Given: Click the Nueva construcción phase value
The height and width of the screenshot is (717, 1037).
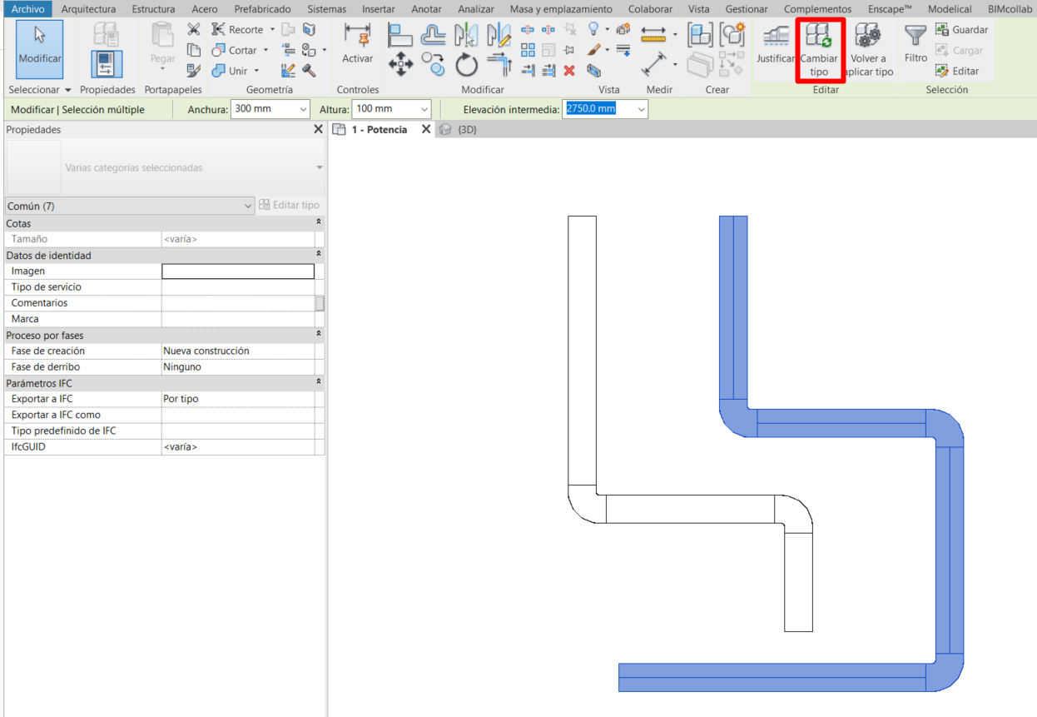Looking at the screenshot, I should coord(238,351).
